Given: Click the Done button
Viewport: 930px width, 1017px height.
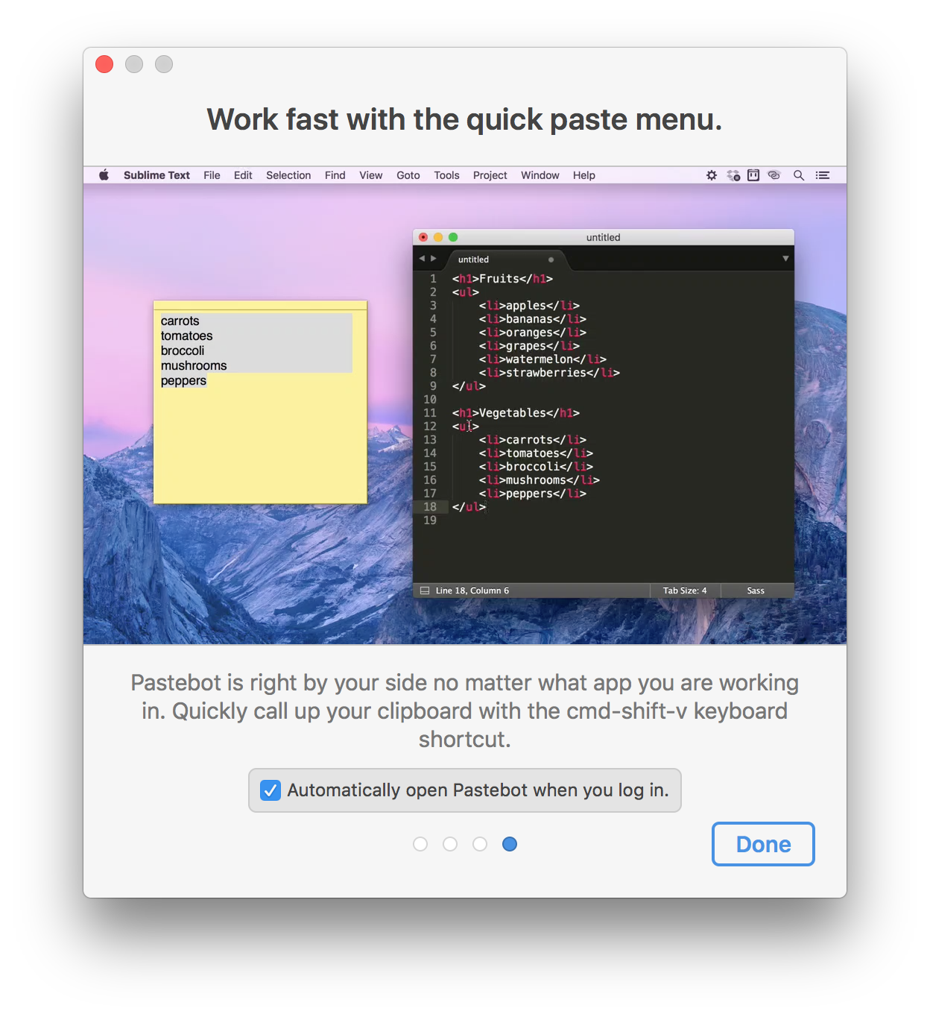Looking at the screenshot, I should click(x=763, y=844).
